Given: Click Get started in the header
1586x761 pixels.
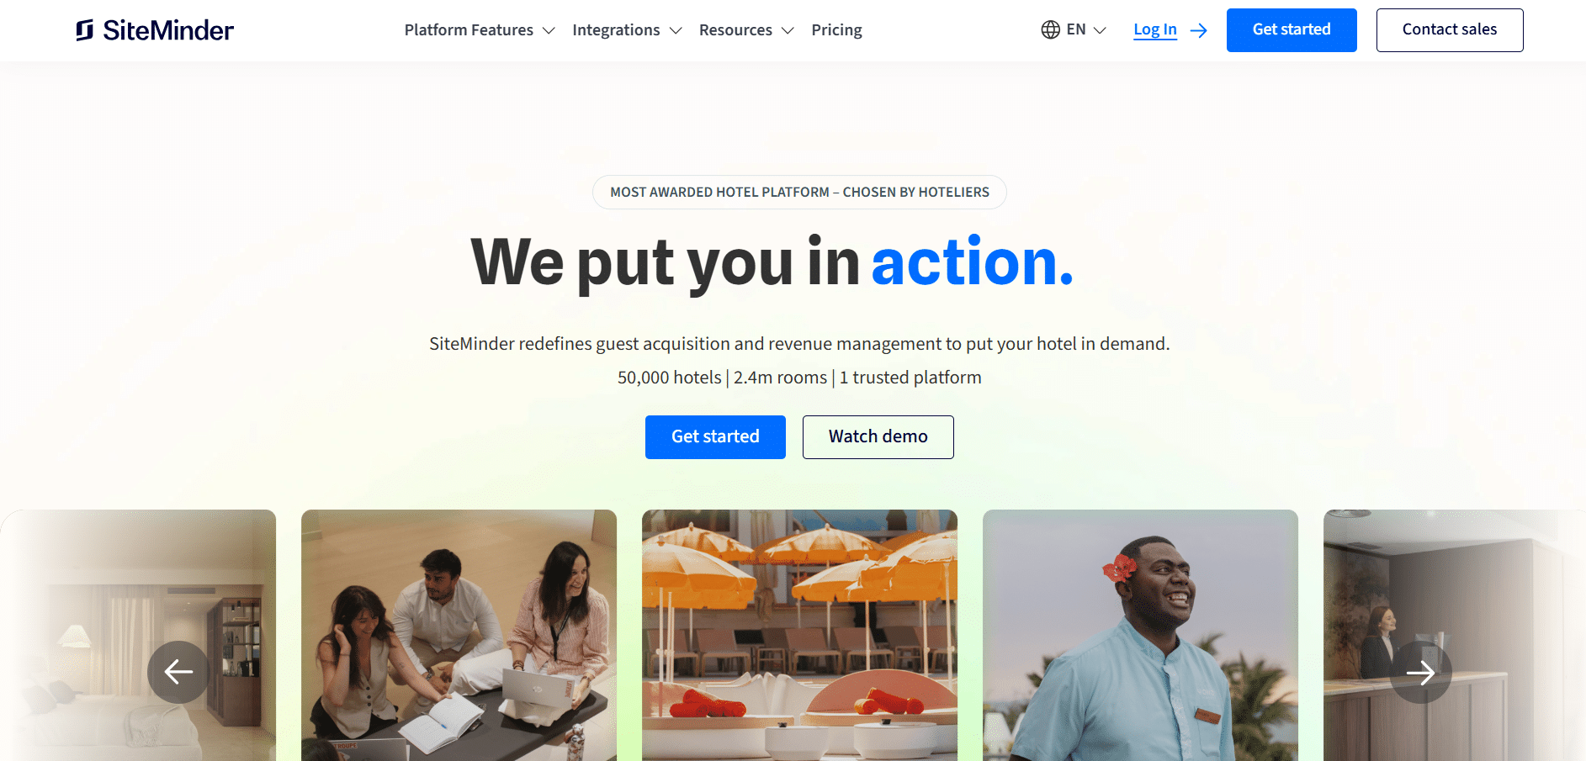Looking at the screenshot, I should click(1292, 30).
